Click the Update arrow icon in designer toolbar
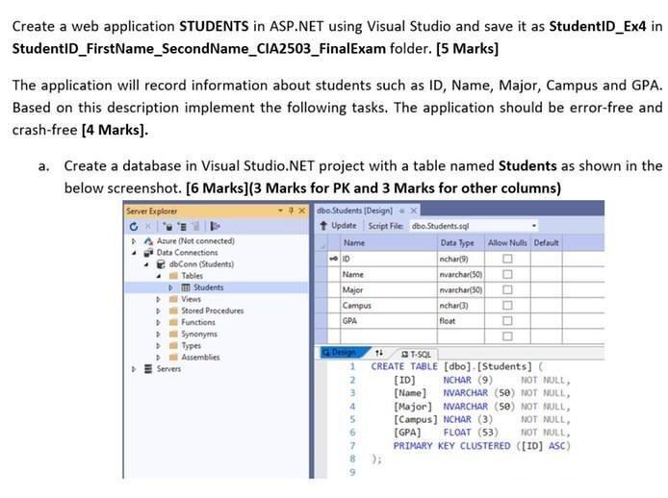Screen dimensions: 668x498 [x=323, y=226]
